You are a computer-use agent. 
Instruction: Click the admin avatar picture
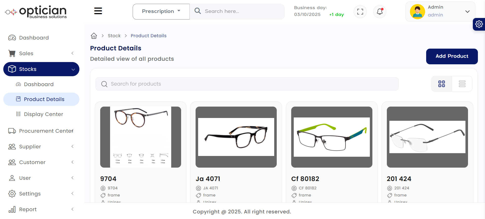(x=417, y=12)
